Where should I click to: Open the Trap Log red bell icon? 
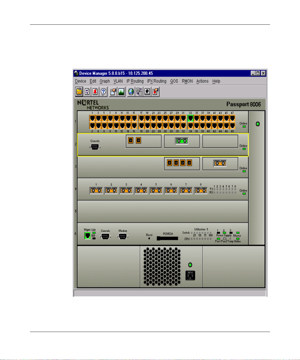point(95,92)
